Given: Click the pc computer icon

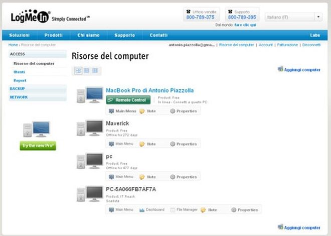Looking at the screenshot, I should point(90,161).
